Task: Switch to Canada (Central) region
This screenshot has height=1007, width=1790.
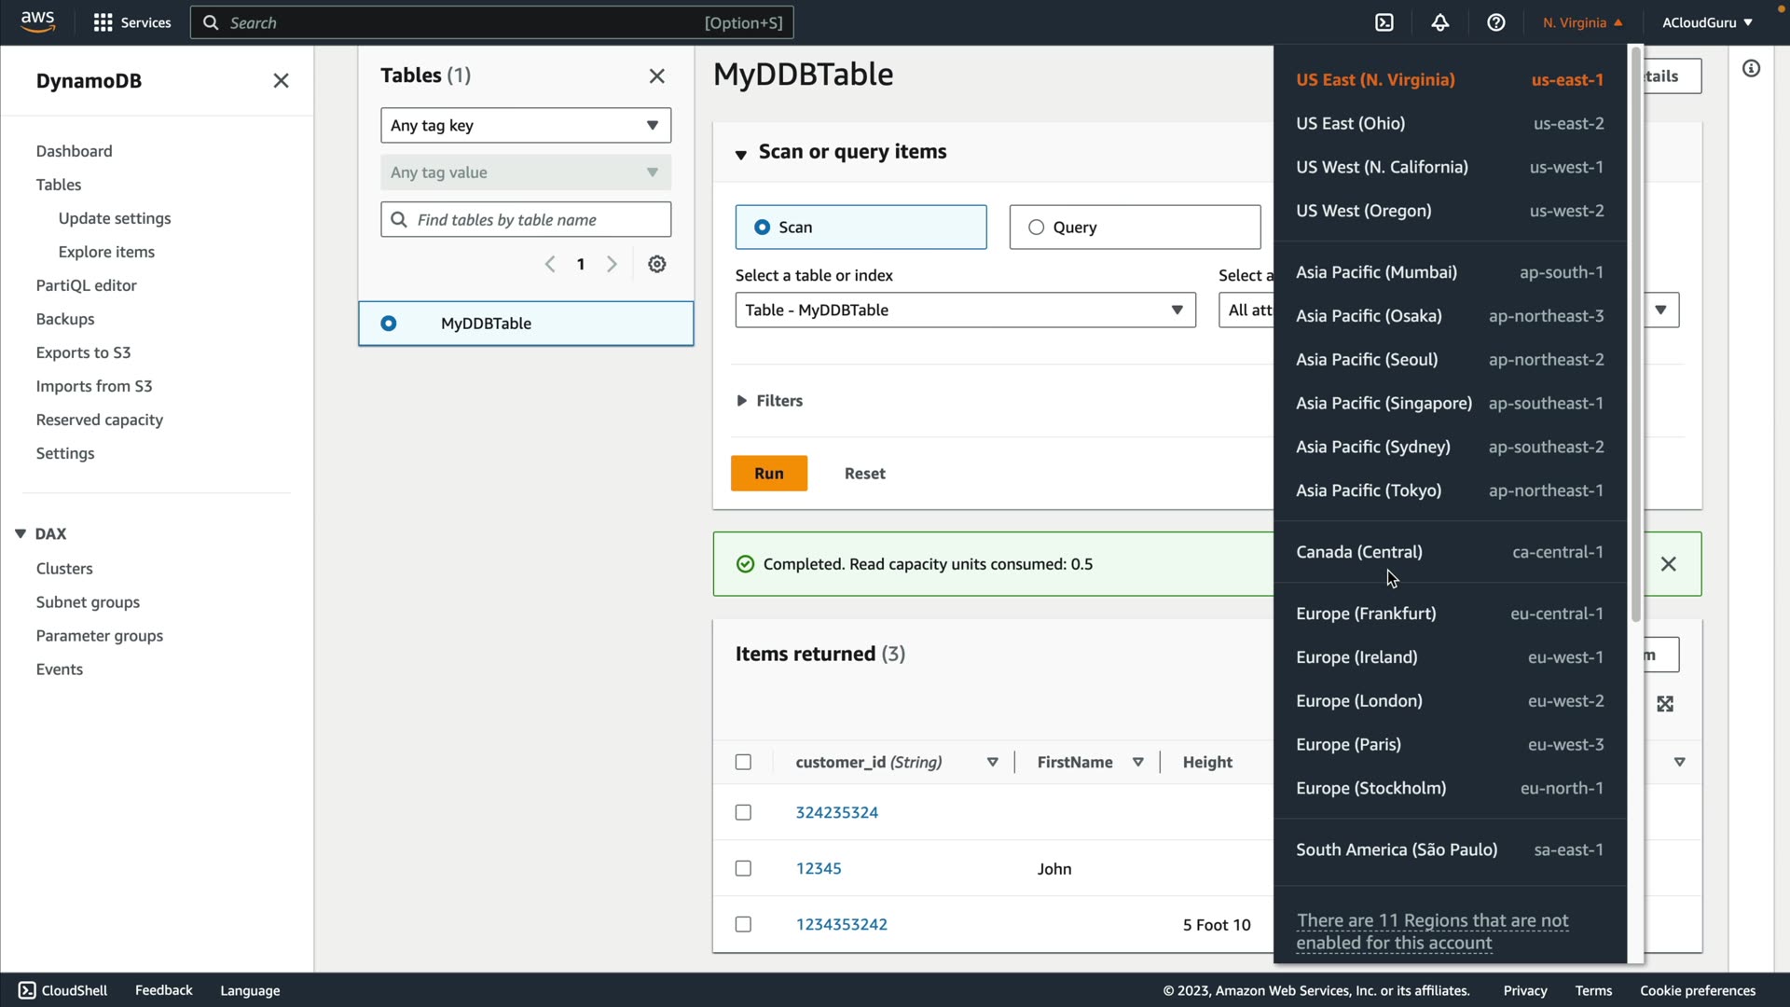Action: click(x=1358, y=552)
